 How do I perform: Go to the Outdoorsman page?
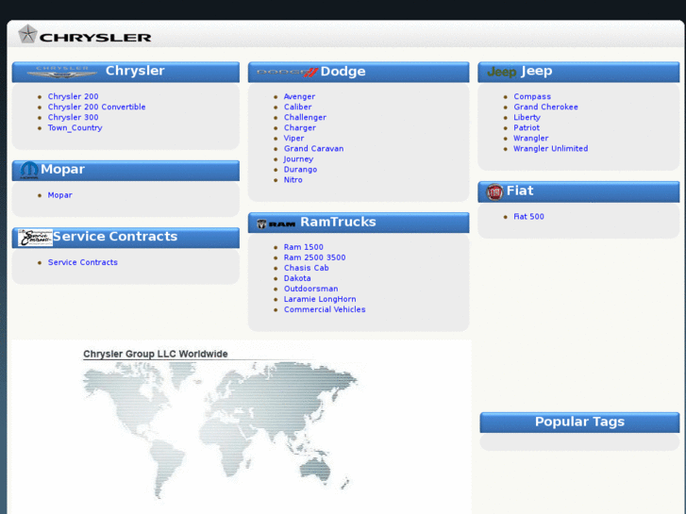(310, 289)
